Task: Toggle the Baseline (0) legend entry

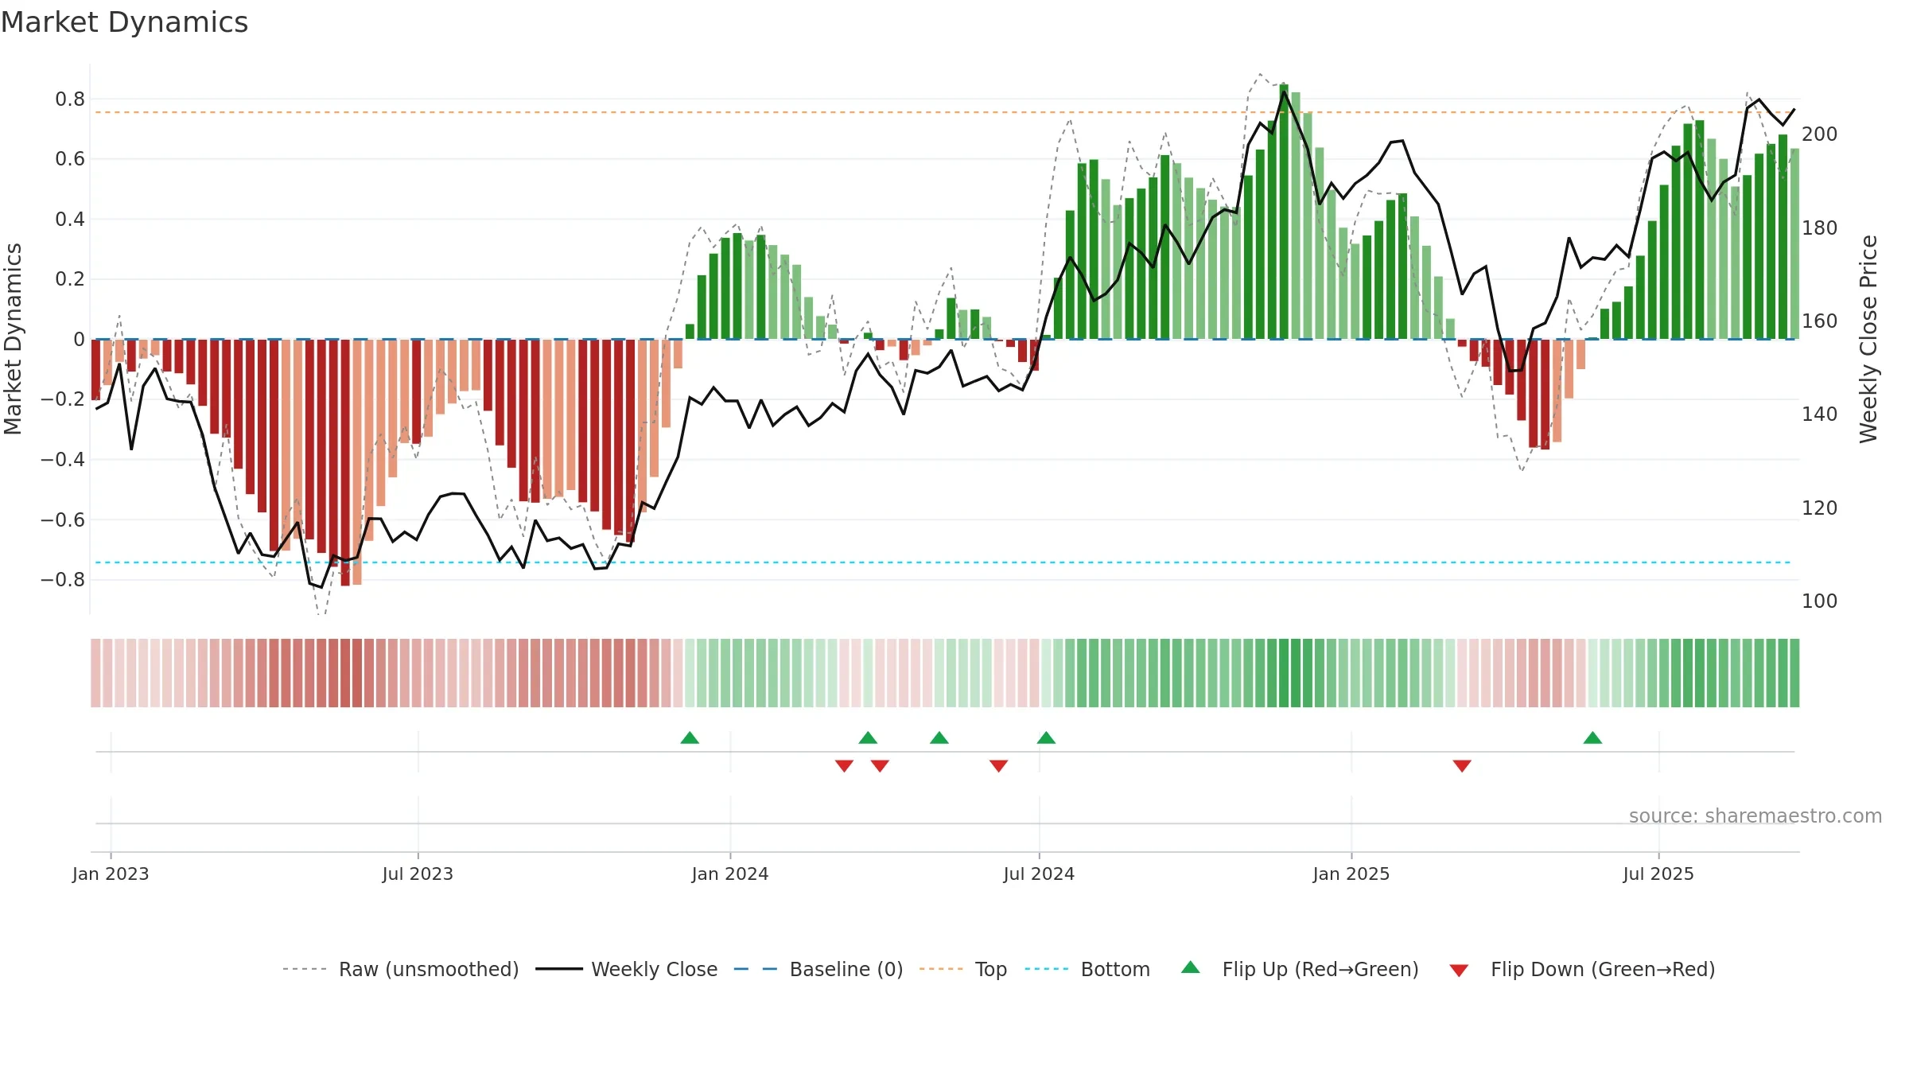Action: click(818, 969)
